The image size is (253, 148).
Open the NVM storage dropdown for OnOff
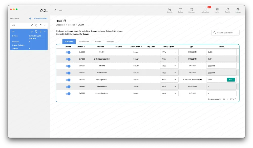click(170, 52)
